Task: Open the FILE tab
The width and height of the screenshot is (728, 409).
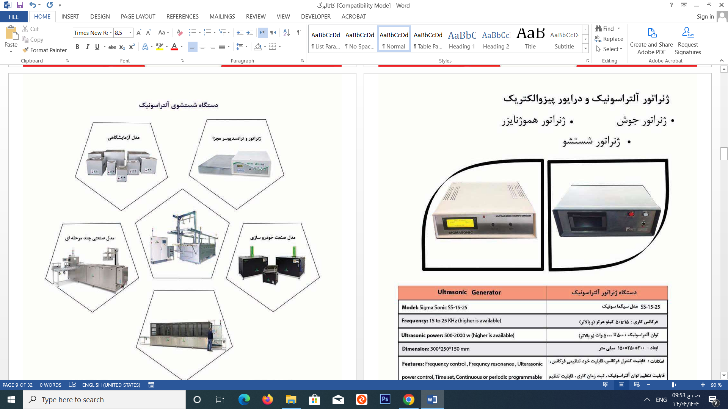Action: tap(14, 17)
